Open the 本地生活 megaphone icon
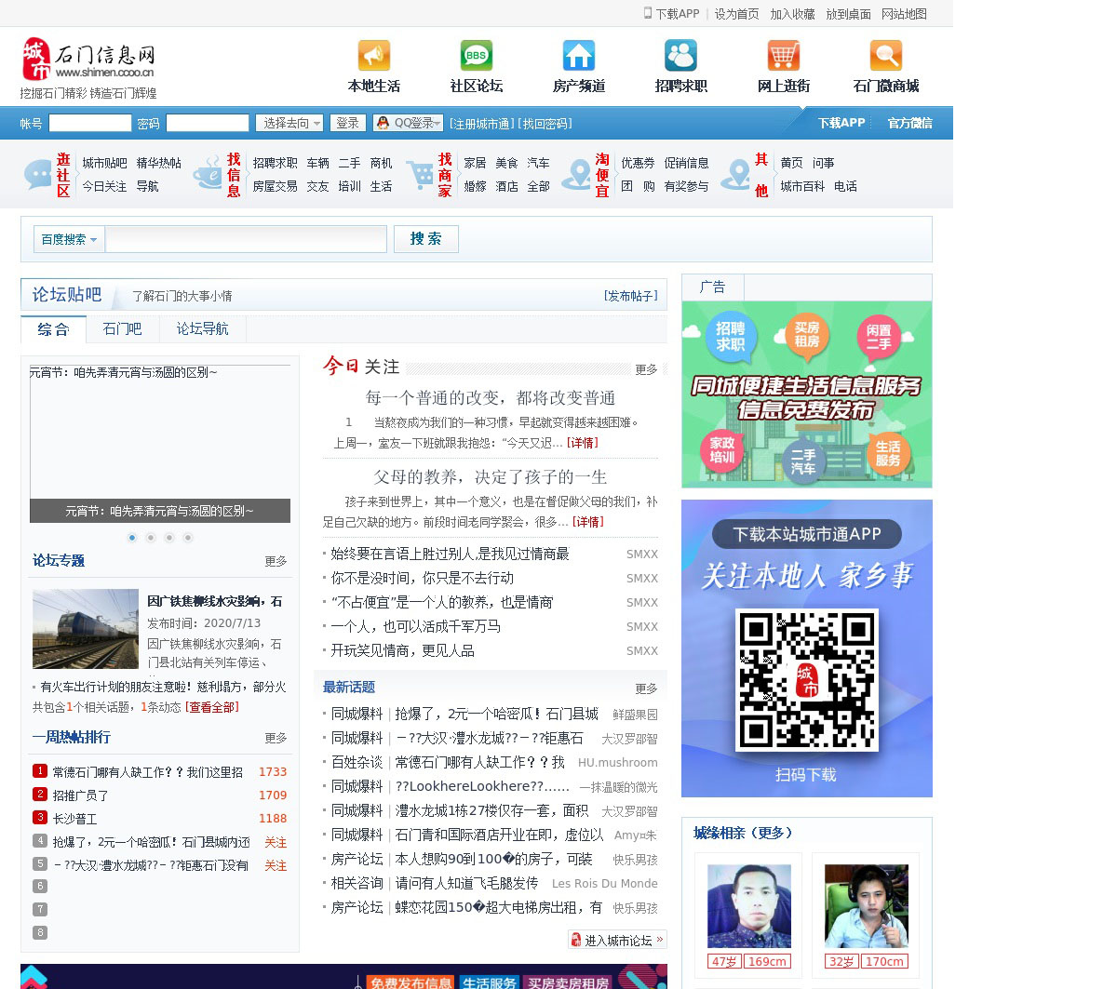 373,56
